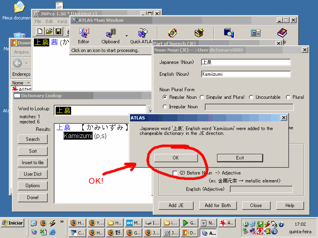This screenshot has width=318, height=238.
Task: Click the Add JE button
Action: [x=176, y=205]
